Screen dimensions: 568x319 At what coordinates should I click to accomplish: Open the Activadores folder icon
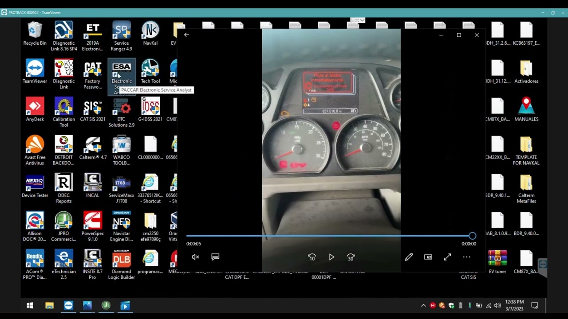pyautogui.click(x=526, y=72)
